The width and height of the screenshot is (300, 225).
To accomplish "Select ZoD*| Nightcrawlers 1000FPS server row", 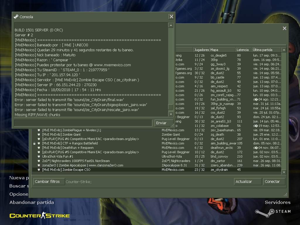I will [157, 161].
